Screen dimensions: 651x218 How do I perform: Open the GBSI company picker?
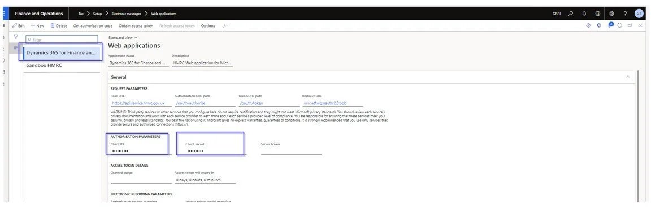coord(556,14)
